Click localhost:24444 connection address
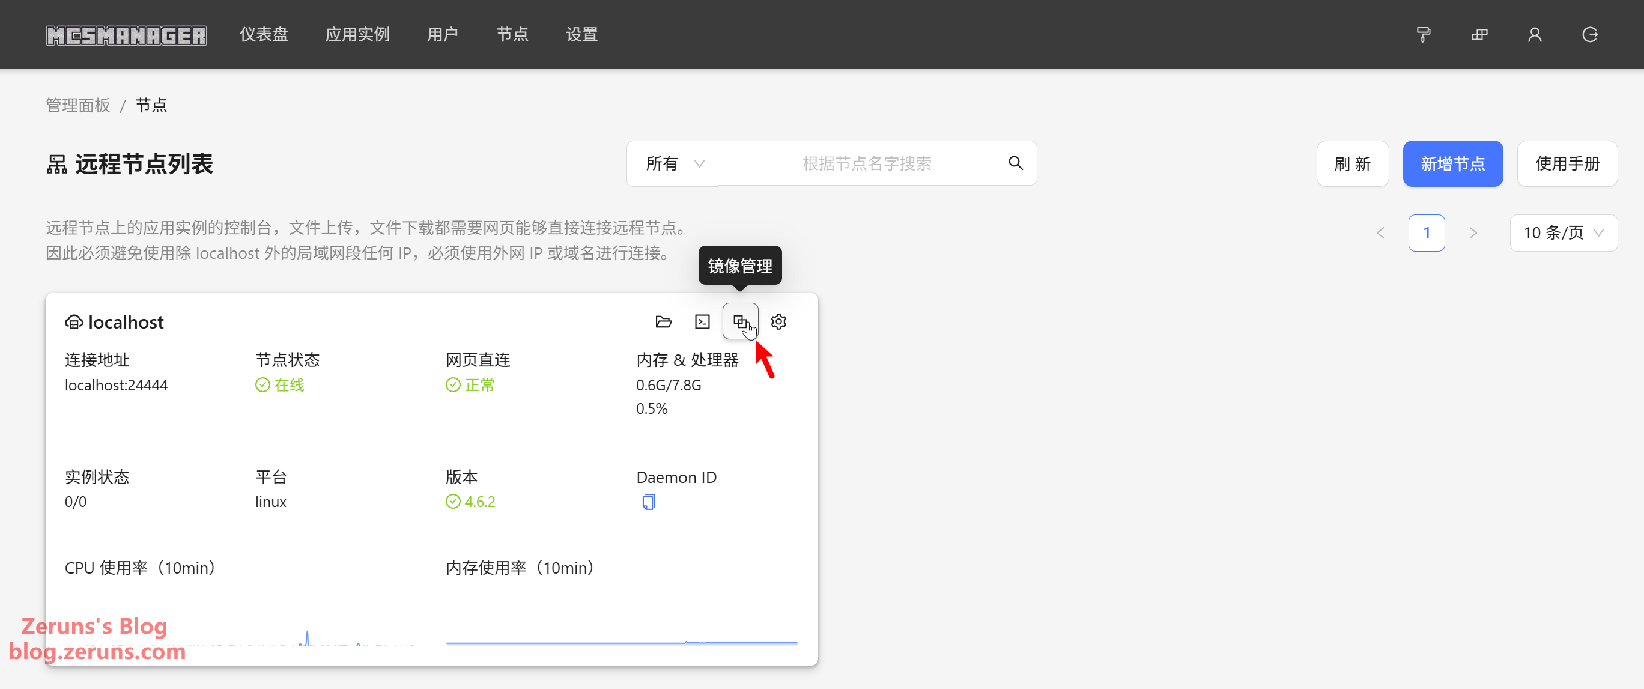Screen dimensions: 1644x689 pyautogui.click(x=116, y=385)
